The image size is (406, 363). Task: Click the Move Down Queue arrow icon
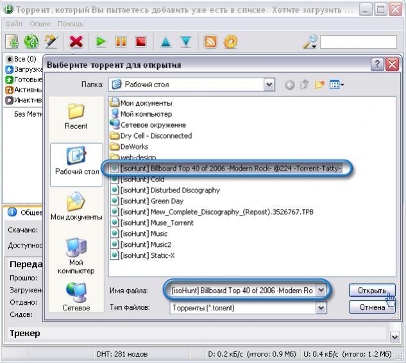[x=186, y=42]
